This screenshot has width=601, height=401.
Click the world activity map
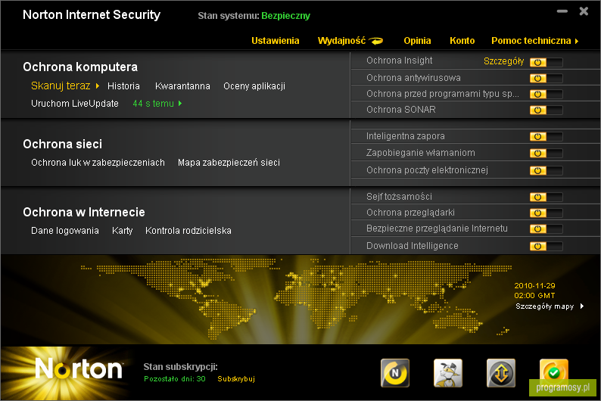pos(295,298)
